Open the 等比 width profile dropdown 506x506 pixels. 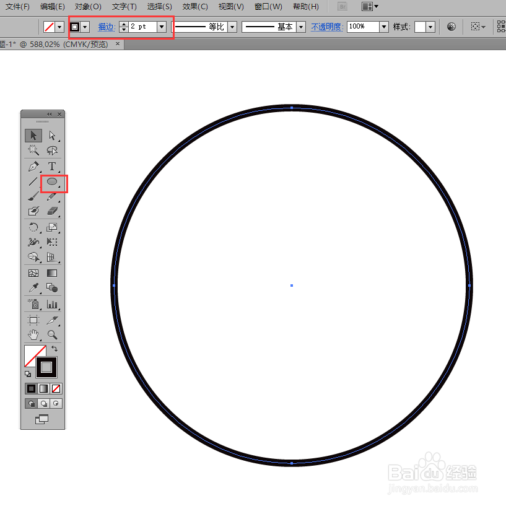[x=233, y=27]
